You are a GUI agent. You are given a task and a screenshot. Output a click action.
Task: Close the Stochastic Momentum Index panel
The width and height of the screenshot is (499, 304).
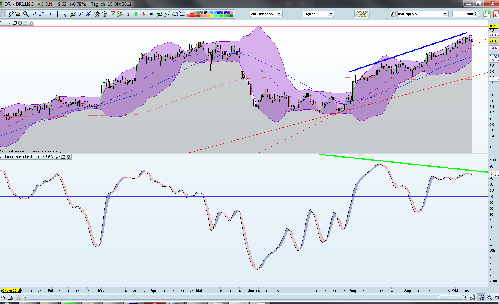click(69, 157)
